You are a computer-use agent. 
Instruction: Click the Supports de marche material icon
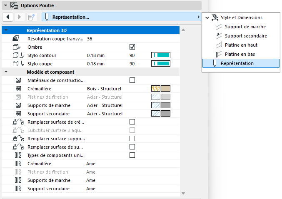click(18, 105)
